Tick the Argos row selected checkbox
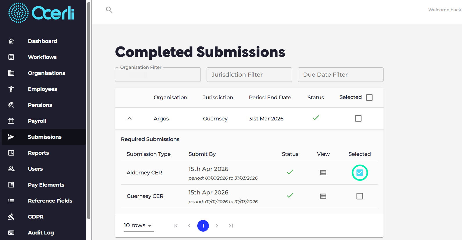This screenshot has width=462, height=240. point(358,118)
